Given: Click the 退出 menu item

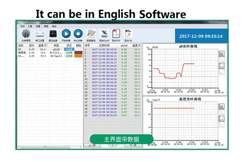Looking at the screenshot, I should [54, 26].
